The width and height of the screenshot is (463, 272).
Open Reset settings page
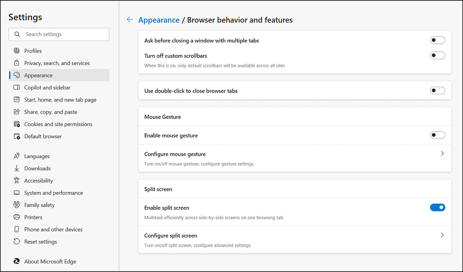pyautogui.click(x=41, y=242)
